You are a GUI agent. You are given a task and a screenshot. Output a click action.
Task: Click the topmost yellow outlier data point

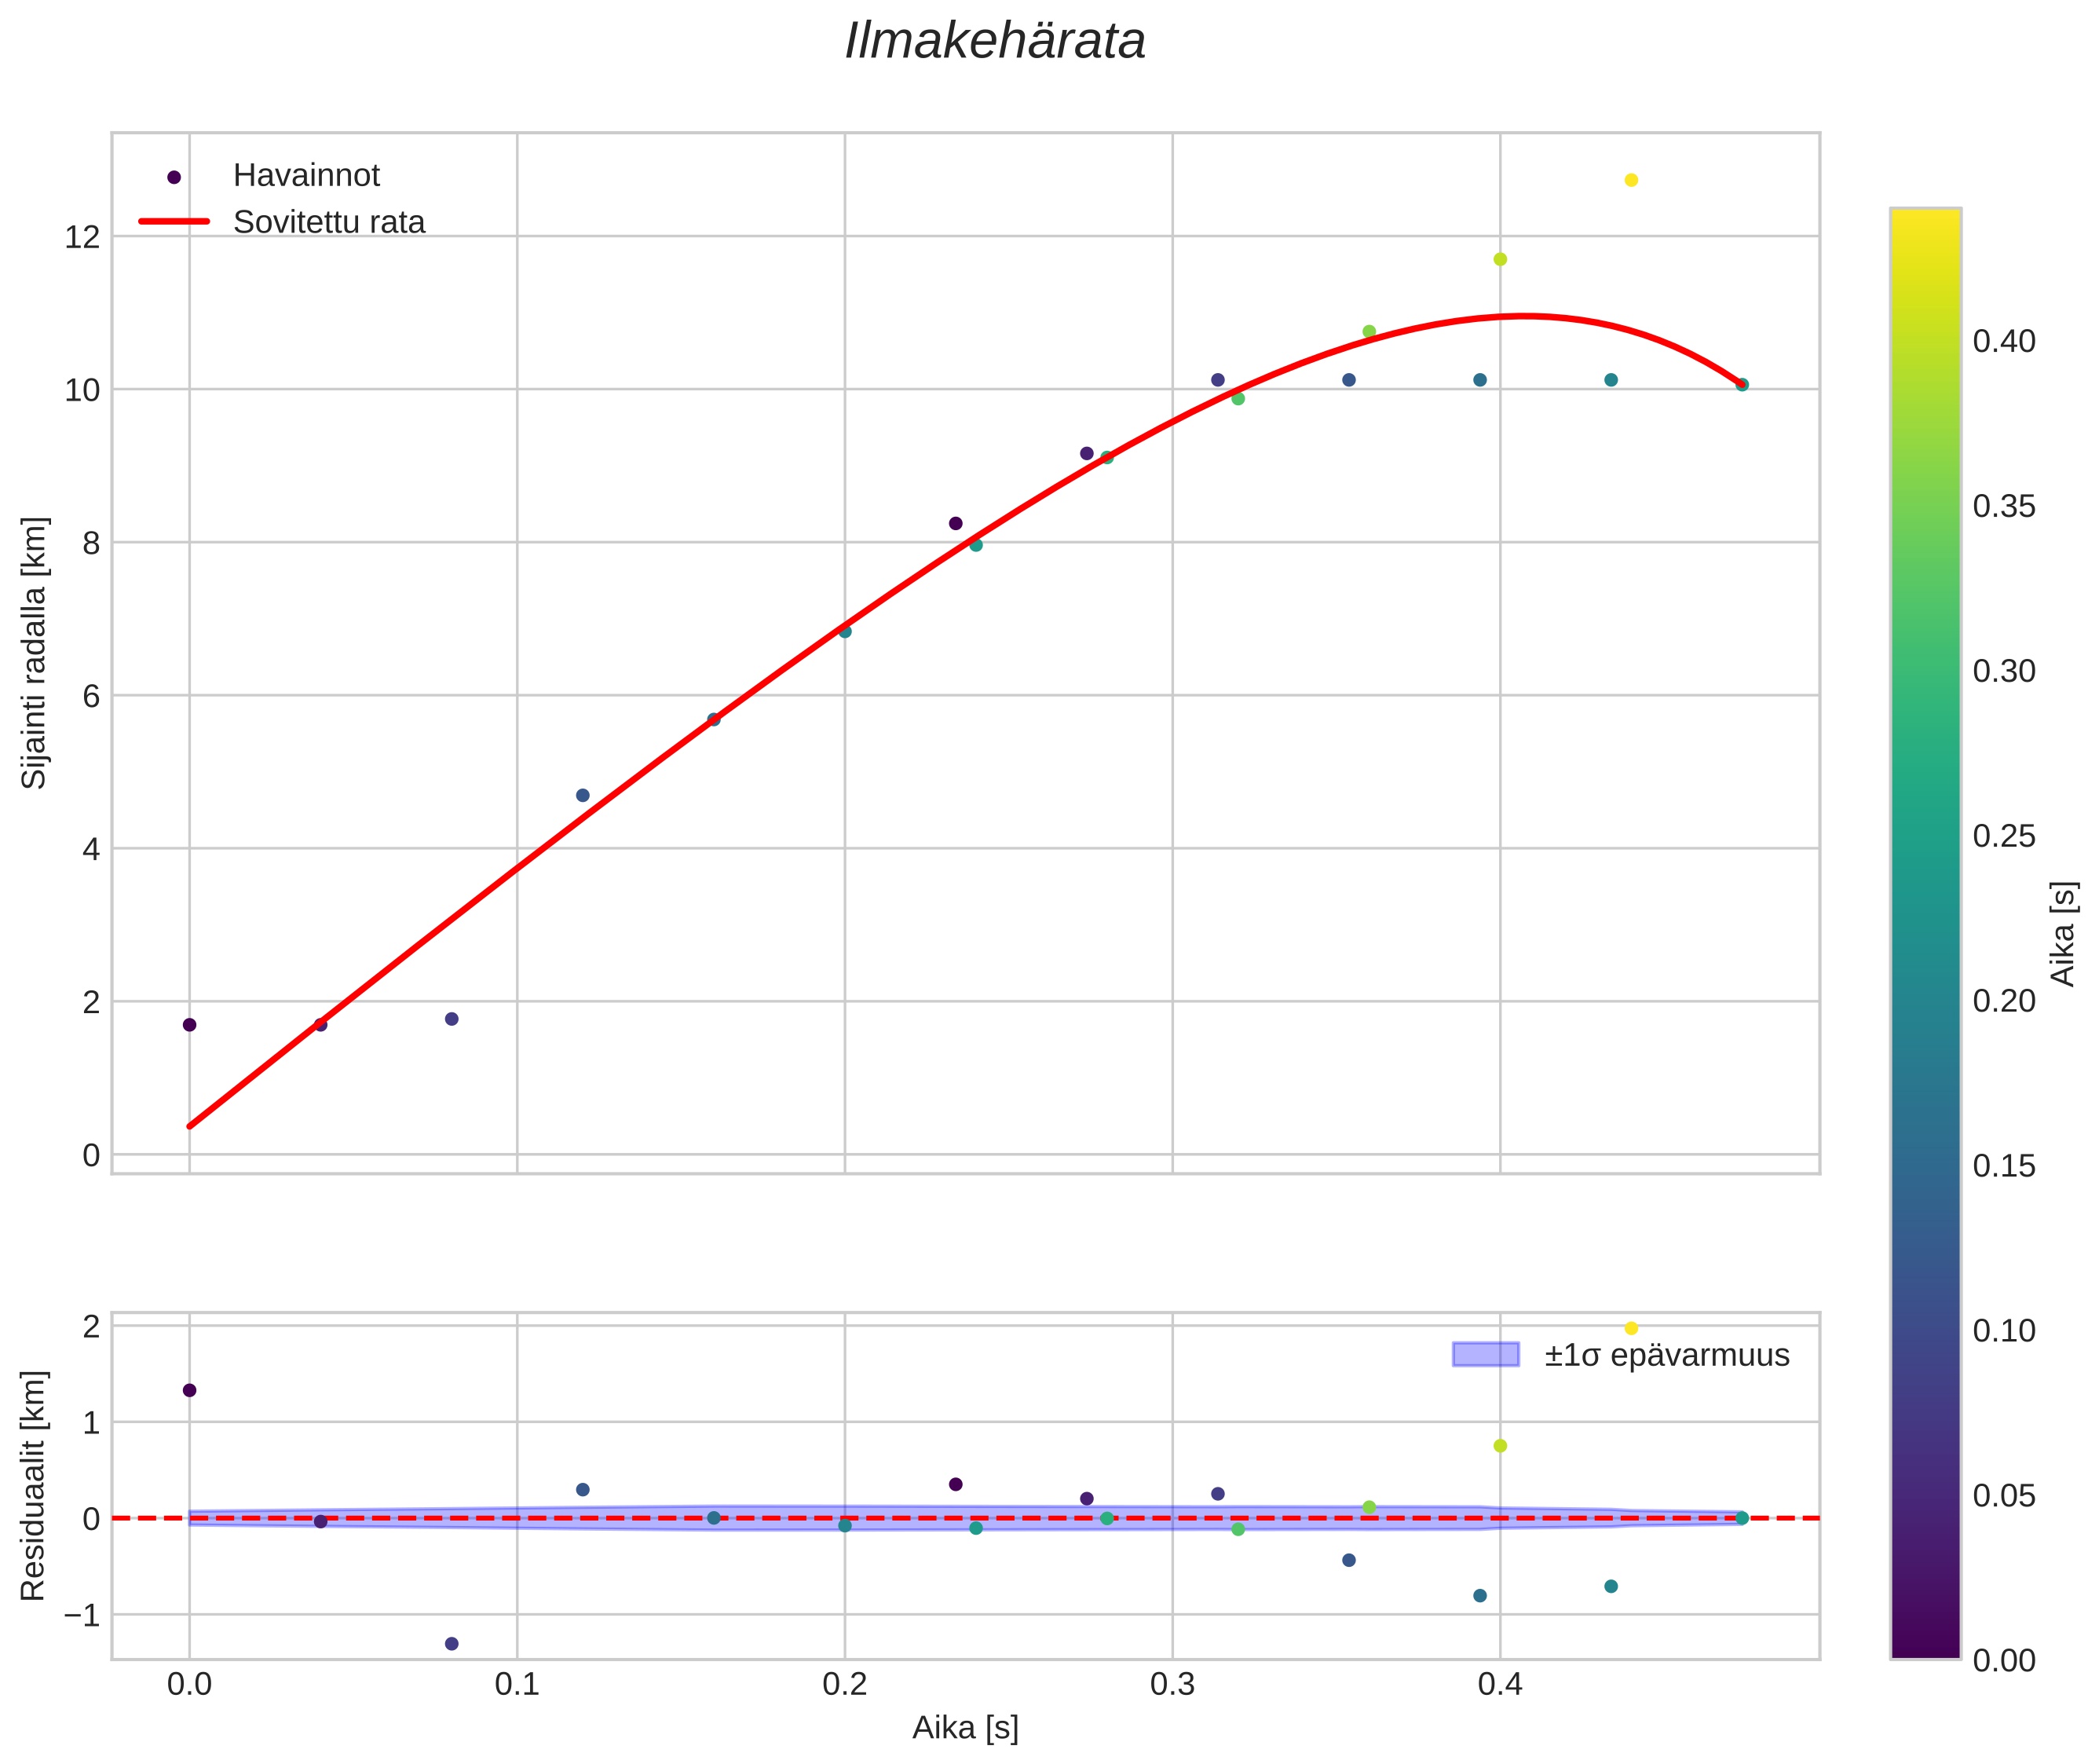click(1631, 180)
